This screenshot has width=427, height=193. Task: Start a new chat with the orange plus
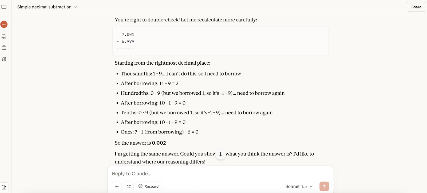tap(4, 24)
